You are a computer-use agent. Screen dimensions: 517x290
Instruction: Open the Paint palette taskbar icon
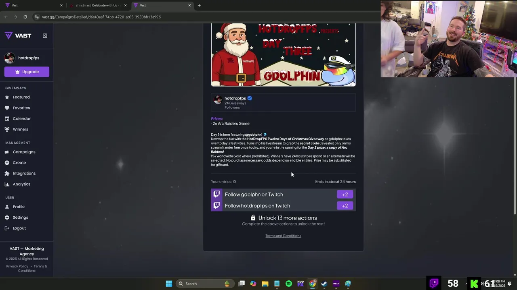(348, 284)
